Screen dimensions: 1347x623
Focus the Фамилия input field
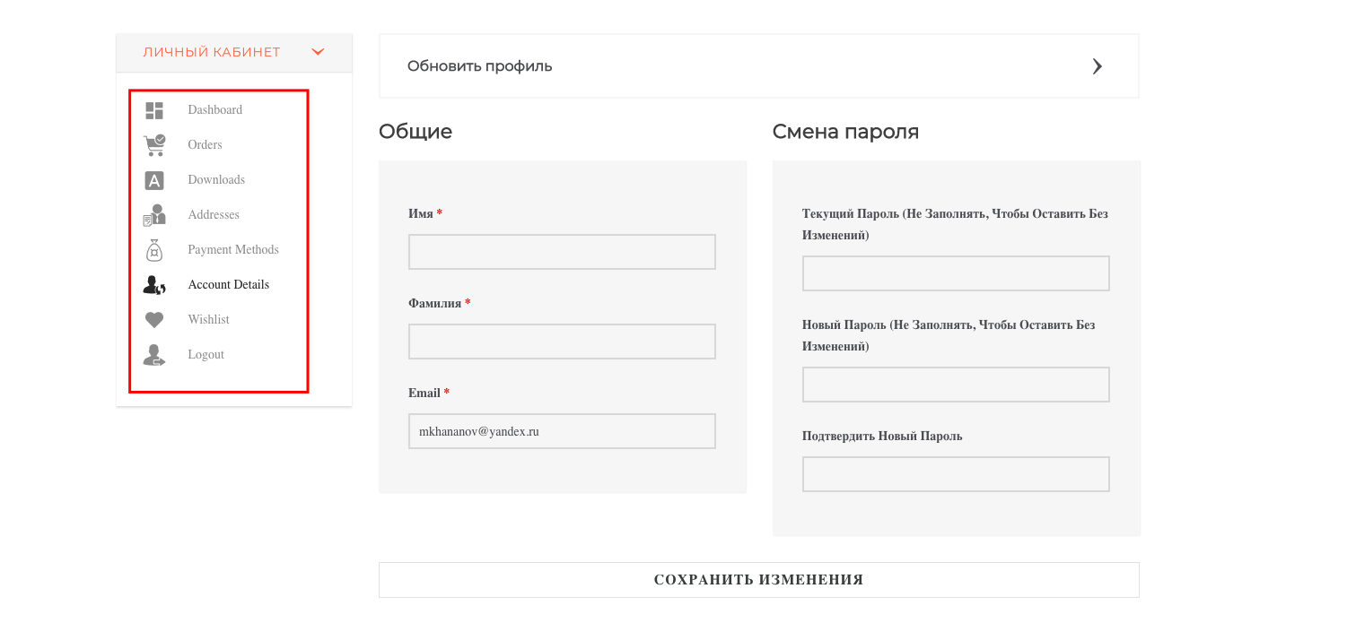coord(562,342)
